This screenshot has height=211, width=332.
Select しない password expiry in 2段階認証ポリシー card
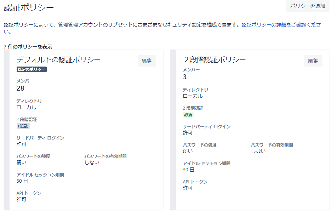(258, 151)
